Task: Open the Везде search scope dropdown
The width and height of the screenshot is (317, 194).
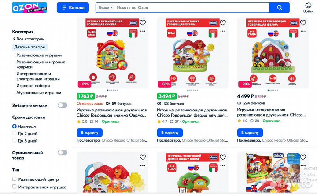Action: pos(106,7)
